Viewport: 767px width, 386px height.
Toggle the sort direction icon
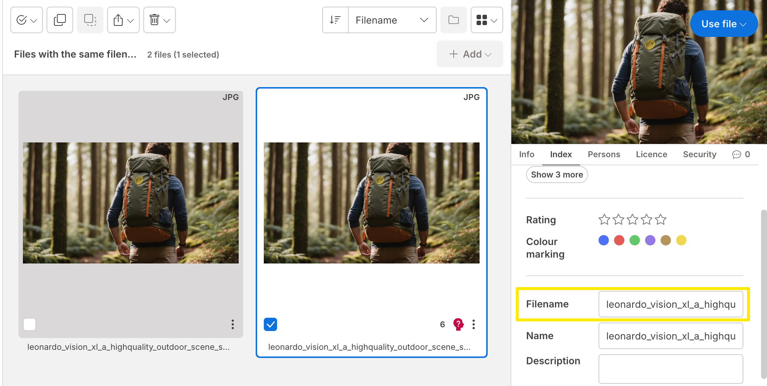click(x=335, y=20)
